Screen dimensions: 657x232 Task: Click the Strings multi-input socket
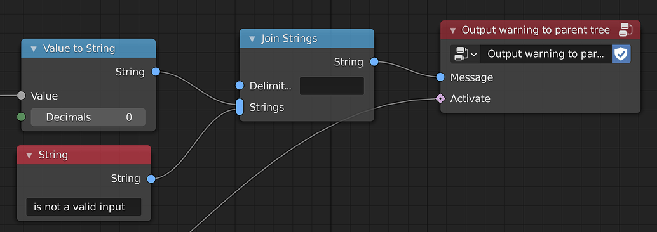(x=240, y=107)
